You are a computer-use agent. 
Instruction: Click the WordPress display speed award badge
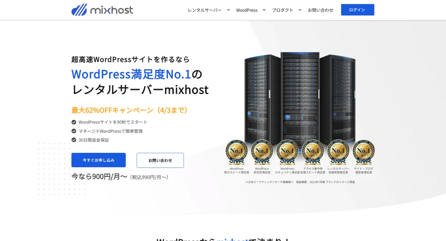coord(237,153)
